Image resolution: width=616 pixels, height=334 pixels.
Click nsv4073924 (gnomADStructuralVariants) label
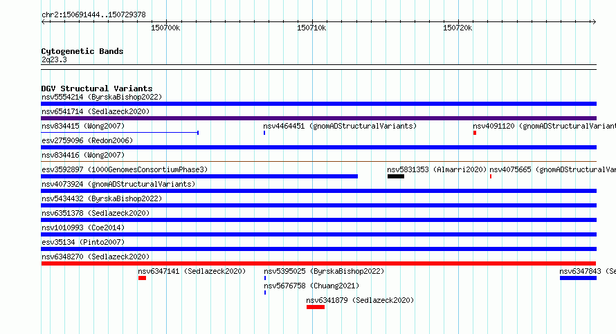coord(118,184)
